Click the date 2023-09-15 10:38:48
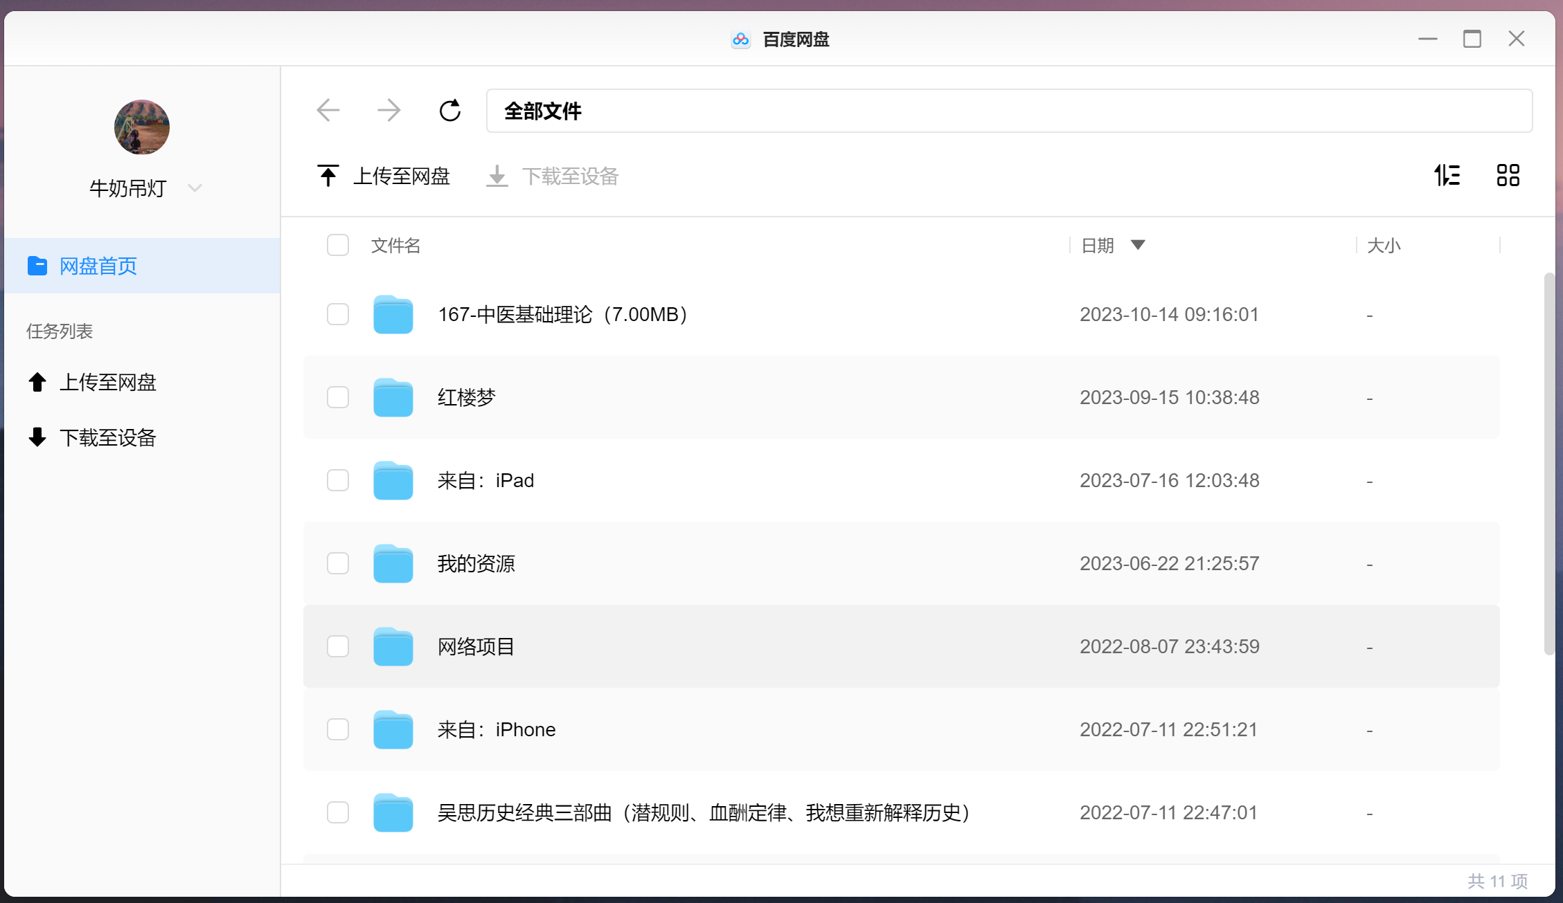Screen dimensions: 1563x903 coord(1170,397)
